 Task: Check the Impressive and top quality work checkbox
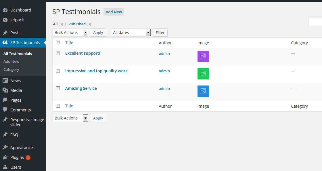[58, 71]
